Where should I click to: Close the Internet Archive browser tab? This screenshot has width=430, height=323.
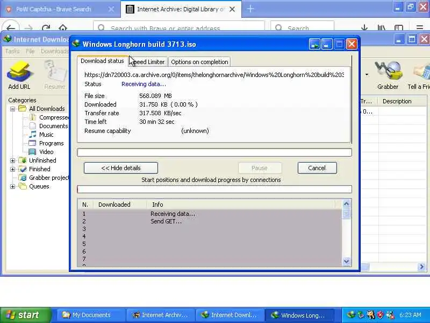pyautogui.click(x=232, y=9)
